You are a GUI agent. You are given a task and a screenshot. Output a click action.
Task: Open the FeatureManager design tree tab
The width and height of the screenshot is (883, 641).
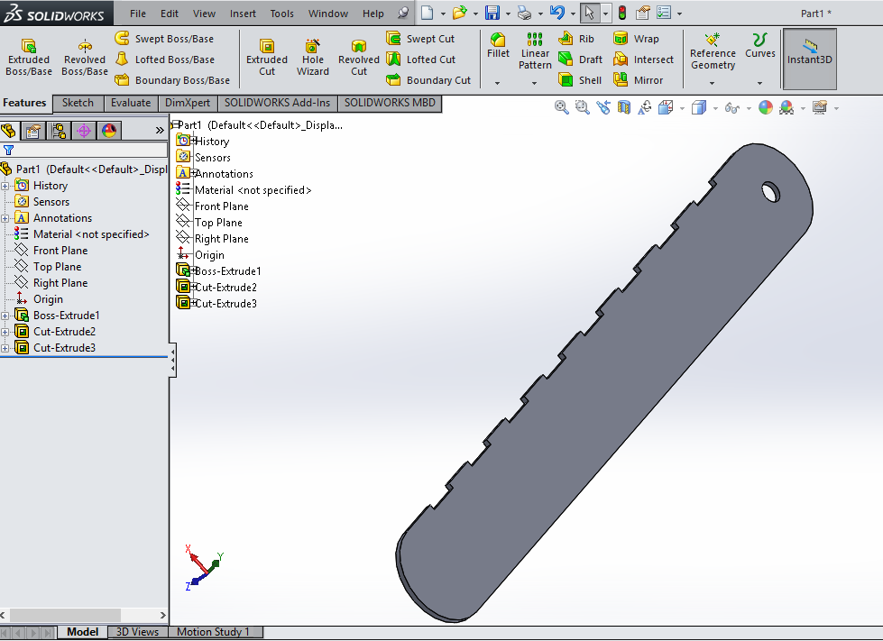click(x=8, y=131)
